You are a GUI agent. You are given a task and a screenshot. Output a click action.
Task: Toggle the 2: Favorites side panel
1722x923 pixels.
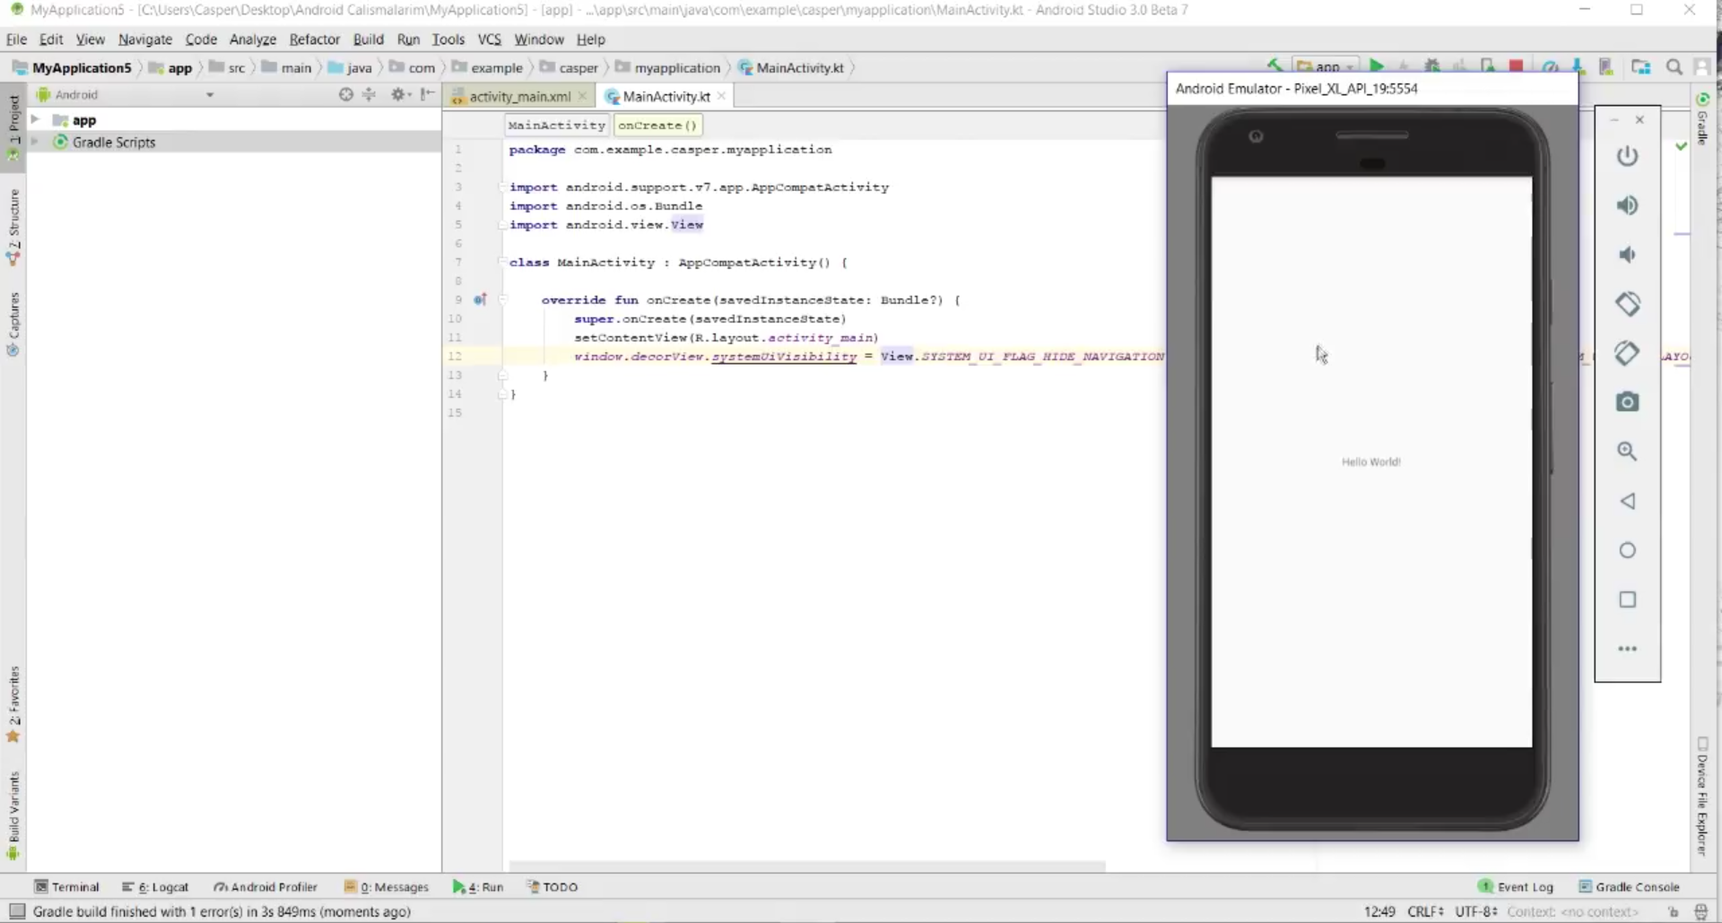[13, 704]
